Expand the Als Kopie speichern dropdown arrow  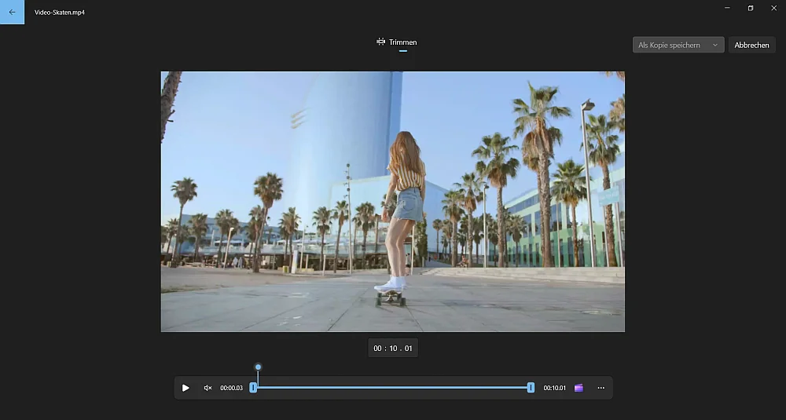pyautogui.click(x=714, y=45)
